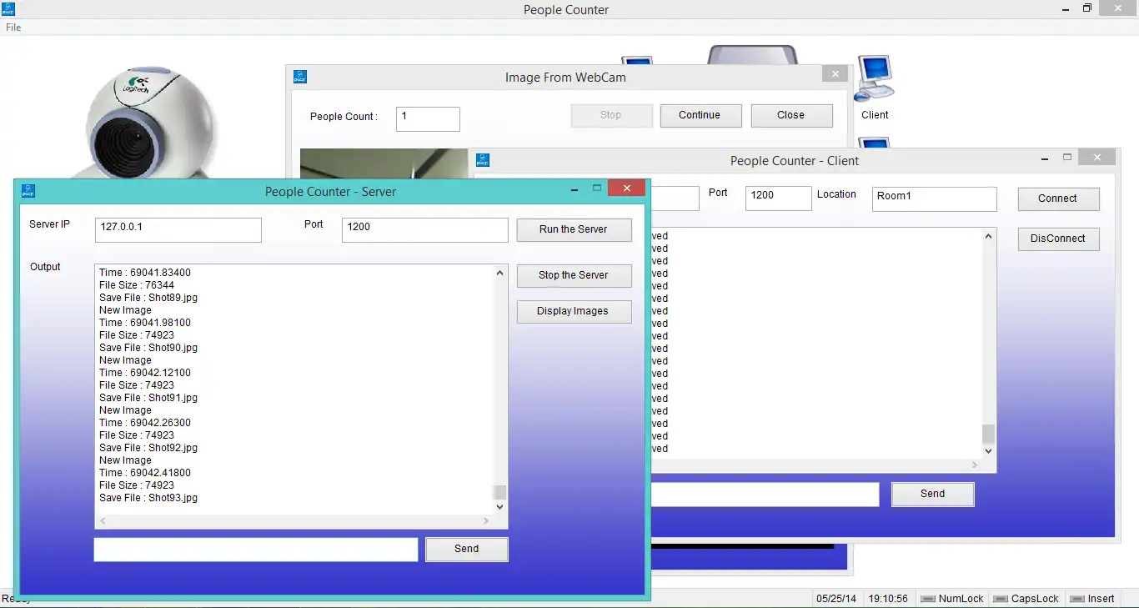Click the Server IP input field
This screenshot has height=608, width=1139.
coord(178,230)
